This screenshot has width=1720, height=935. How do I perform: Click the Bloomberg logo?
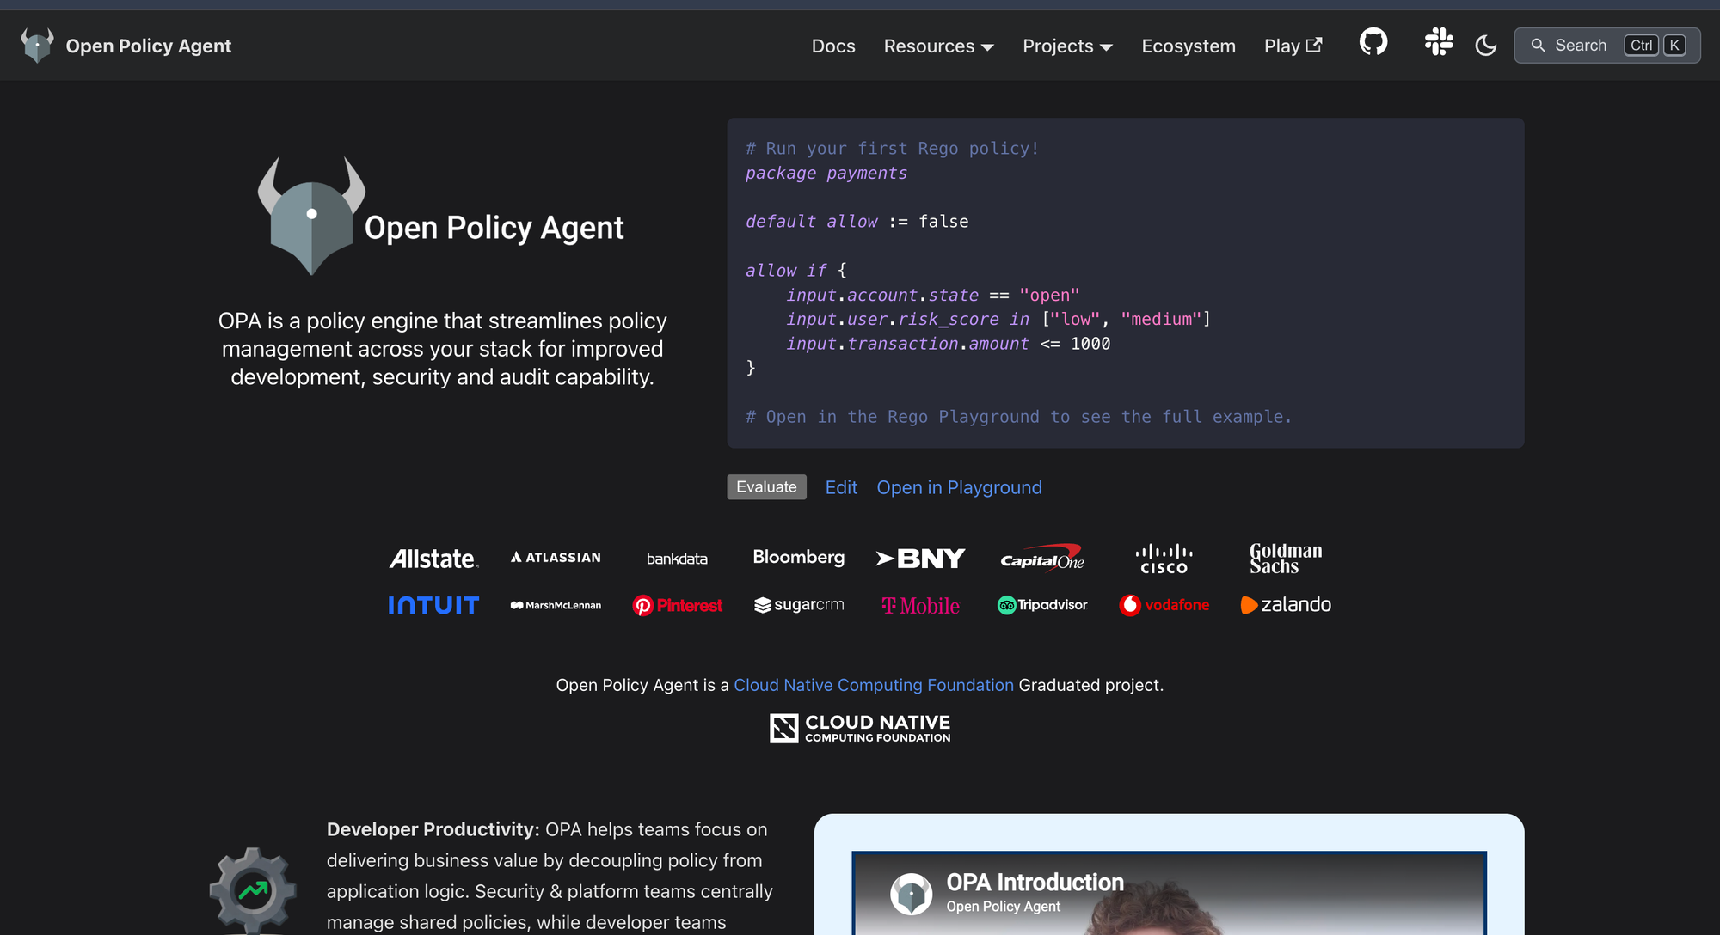tap(799, 558)
